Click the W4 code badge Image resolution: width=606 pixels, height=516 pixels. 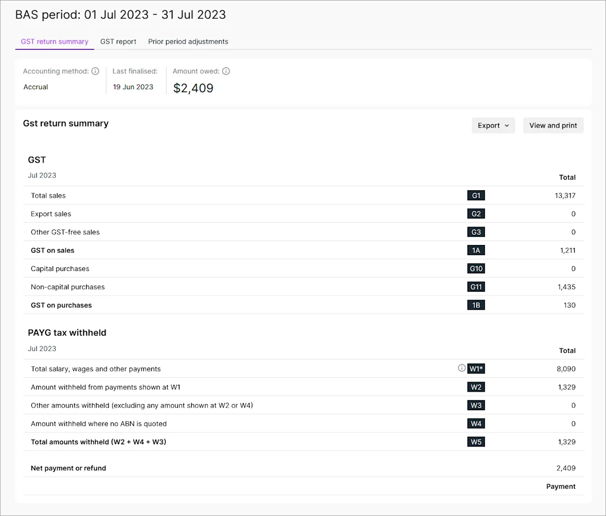(476, 424)
